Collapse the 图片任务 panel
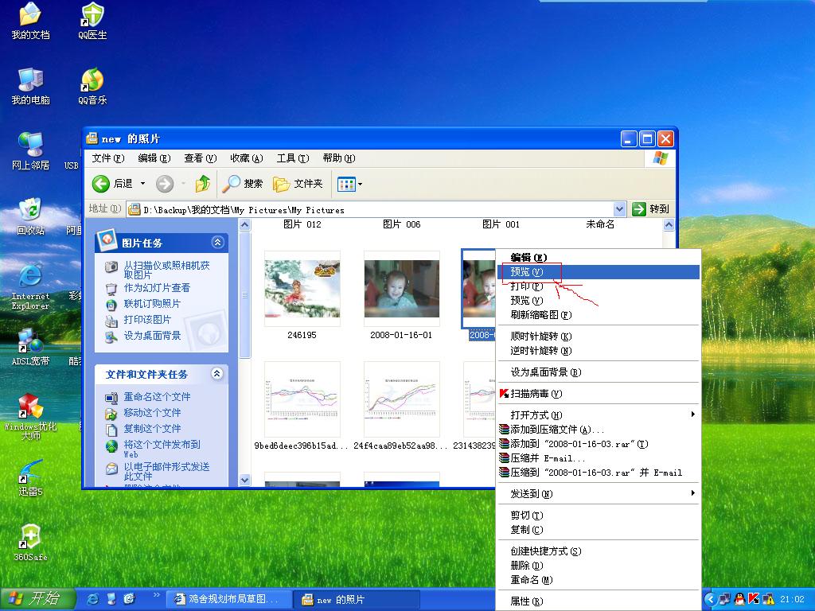The width and height of the screenshot is (815, 611). 218,242
